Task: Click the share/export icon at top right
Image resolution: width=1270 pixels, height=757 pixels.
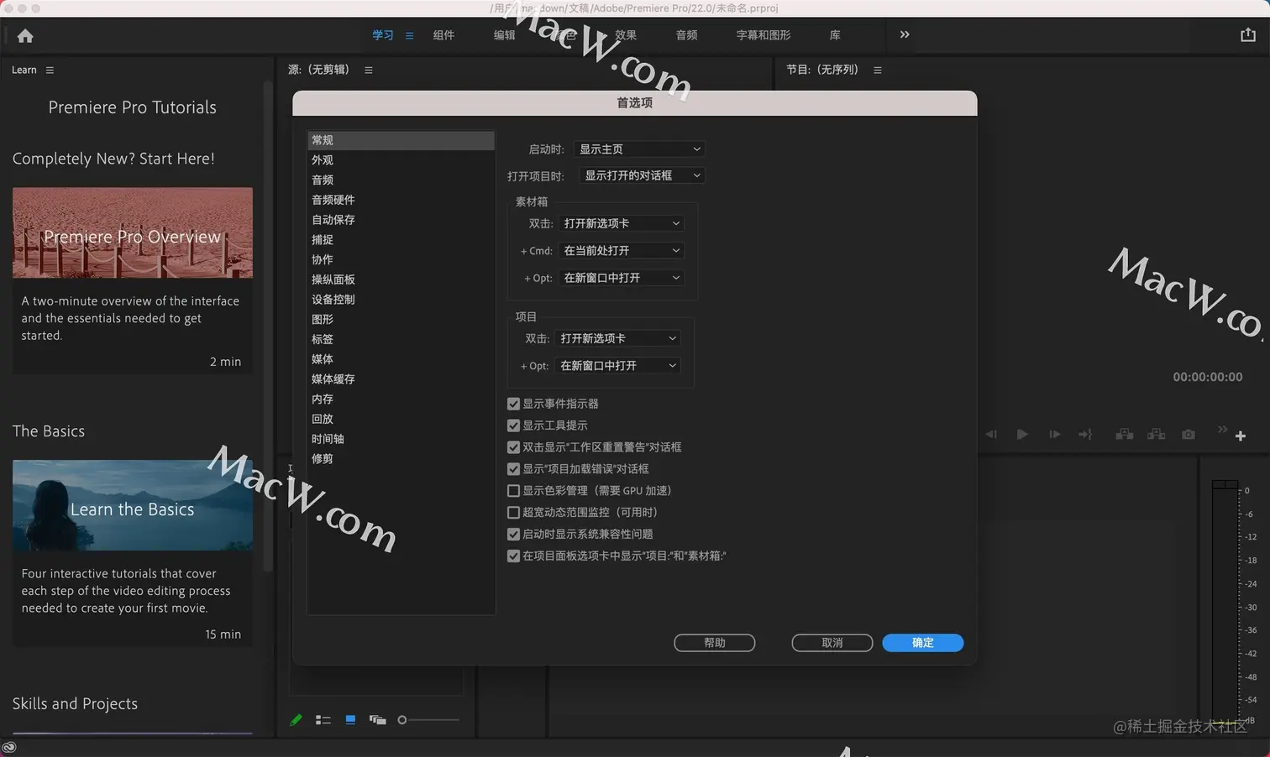Action: click(1247, 34)
